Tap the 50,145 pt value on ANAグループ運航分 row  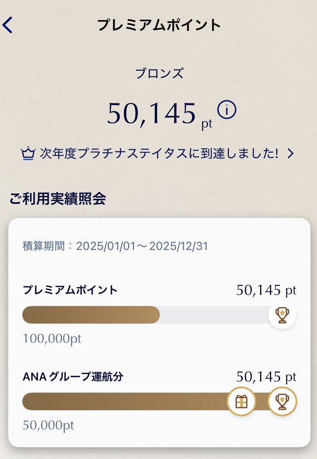click(x=266, y=377)
